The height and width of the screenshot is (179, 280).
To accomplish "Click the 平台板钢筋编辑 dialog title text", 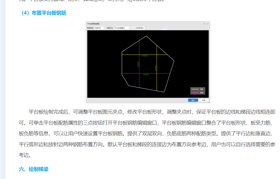I will (x=93, y=24).
